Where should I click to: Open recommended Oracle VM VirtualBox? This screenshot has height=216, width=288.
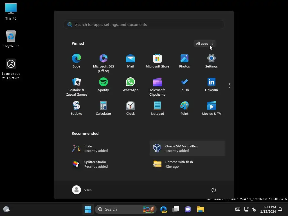188,148
